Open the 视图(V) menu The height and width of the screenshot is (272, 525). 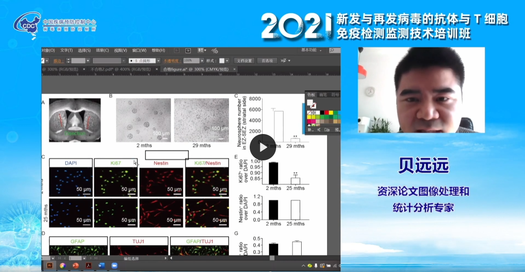pyautogui.click(x=120, y=51)
